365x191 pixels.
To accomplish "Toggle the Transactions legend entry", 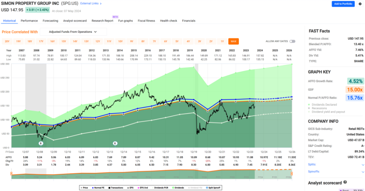I will tap(116, 188).
